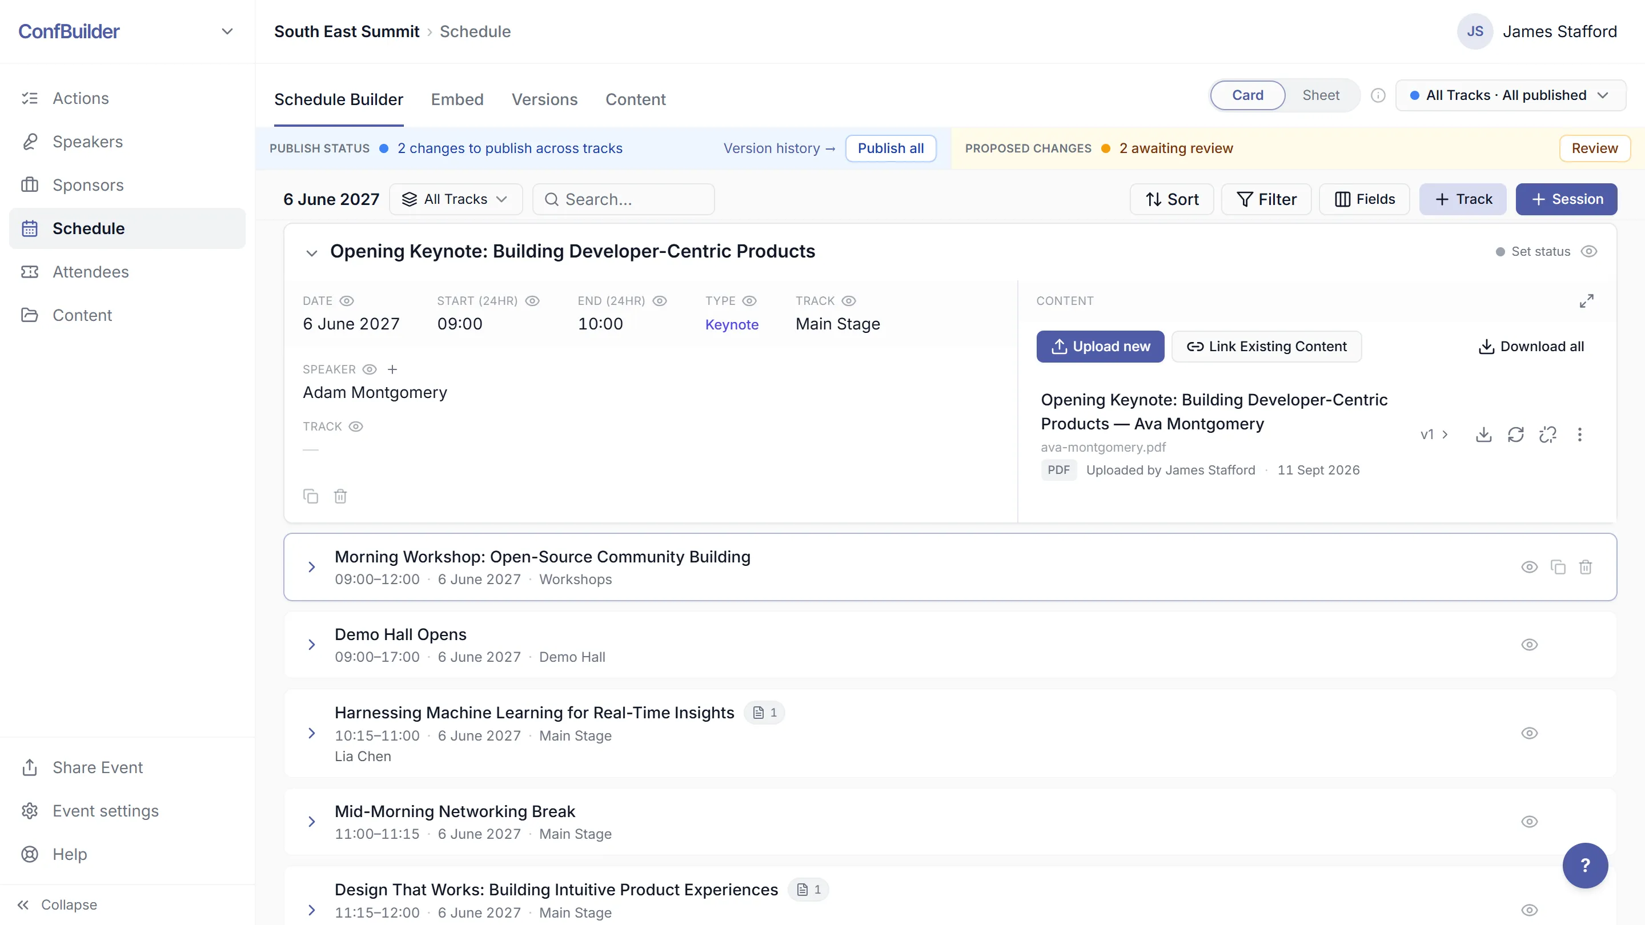Click Link Existing Content

tap(1267, 347)
